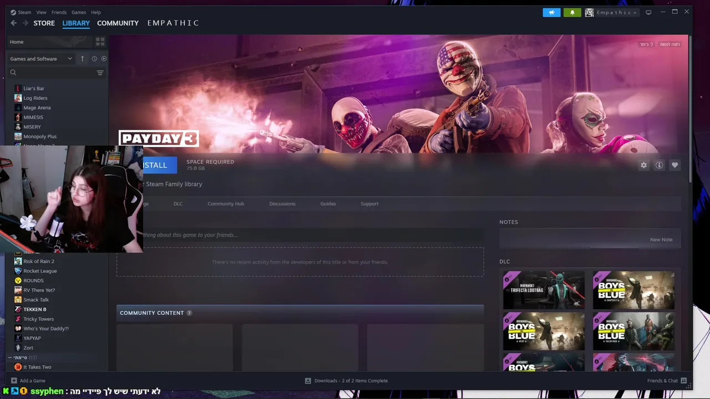Click the TEKKEN 8 game icon
Screen dimensions: 710x399
tap(18, 309)
